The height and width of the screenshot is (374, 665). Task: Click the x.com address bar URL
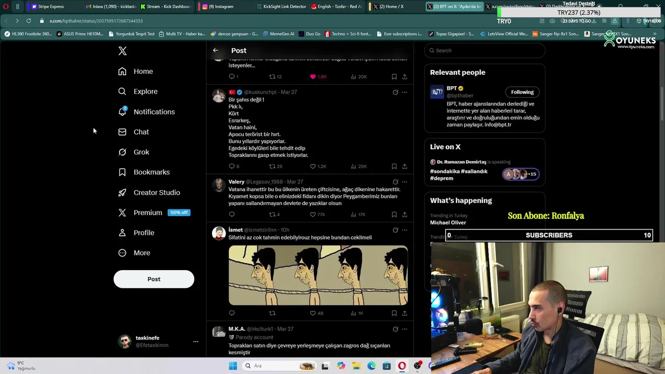tap(96, 21)
